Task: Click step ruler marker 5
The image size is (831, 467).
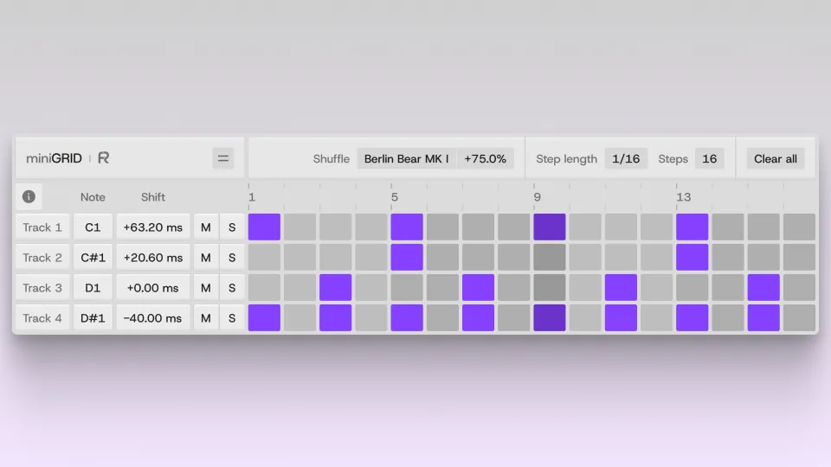Action: pos(395,197)
